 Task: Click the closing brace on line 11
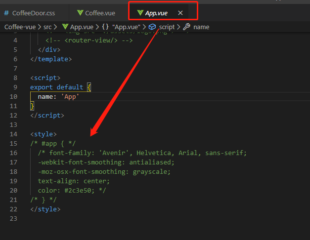click(x=32, y=106)
